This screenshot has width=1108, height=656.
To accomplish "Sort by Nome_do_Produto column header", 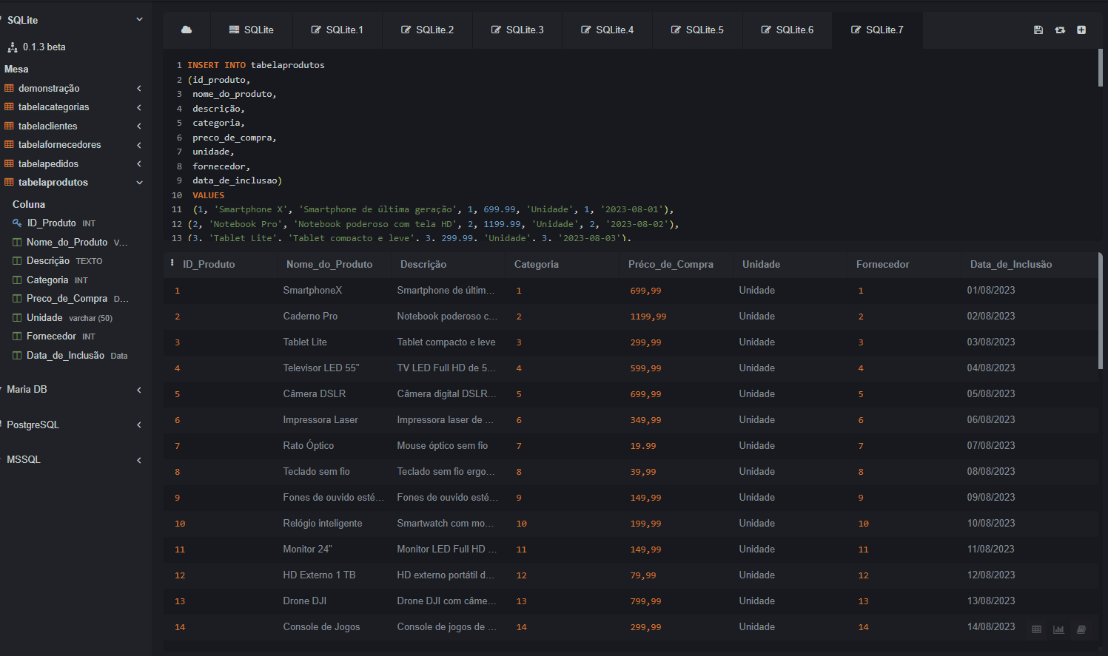I will pyautogui.click(x=329, y=264).
